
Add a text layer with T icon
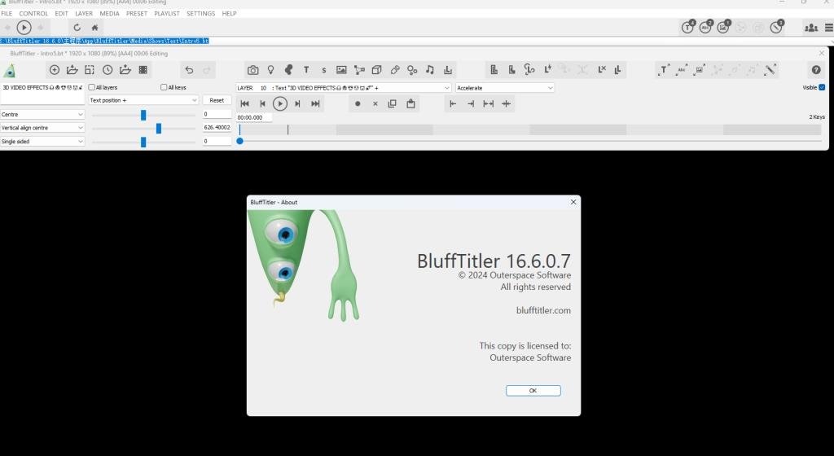[x=306, y=70]
